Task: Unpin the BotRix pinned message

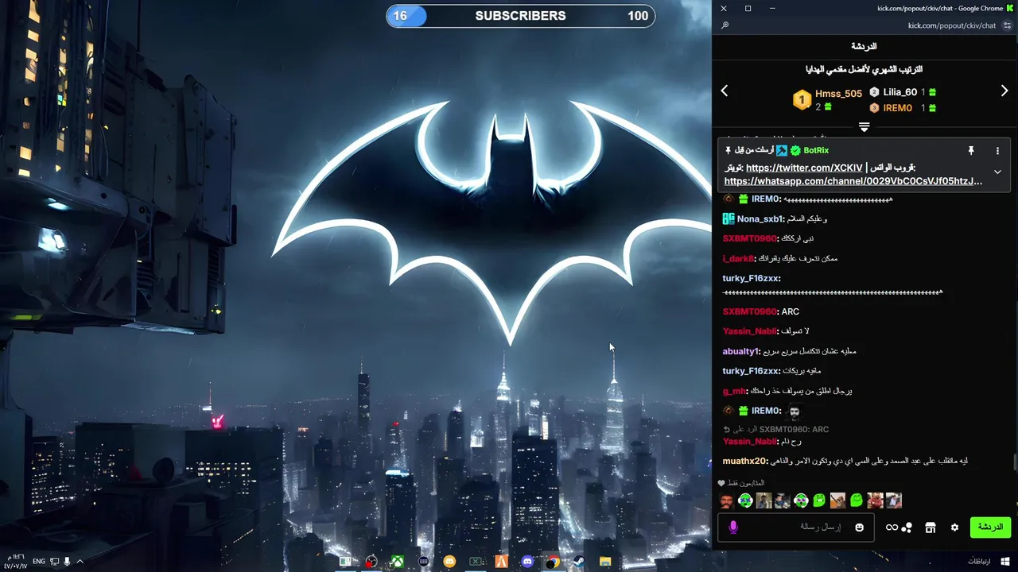Action: click(x=970, y=150)
